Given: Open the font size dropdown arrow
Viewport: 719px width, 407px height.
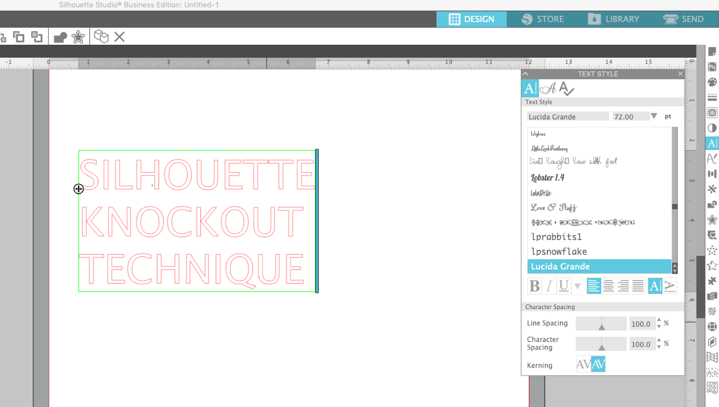Looking at the screenshot, I should [654, 116].
